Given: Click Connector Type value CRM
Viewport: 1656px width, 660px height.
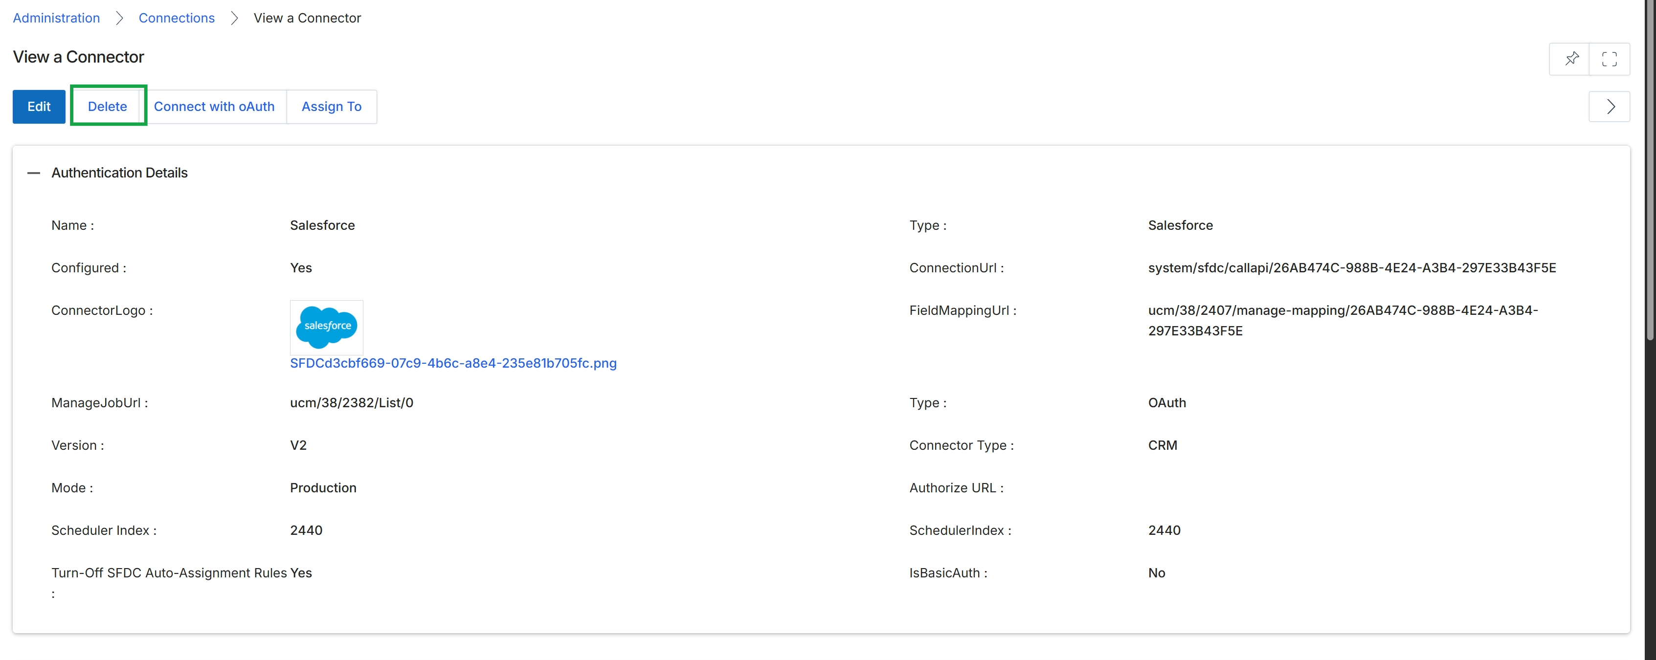Looking at the screenshot, I should coord(1163,445).
